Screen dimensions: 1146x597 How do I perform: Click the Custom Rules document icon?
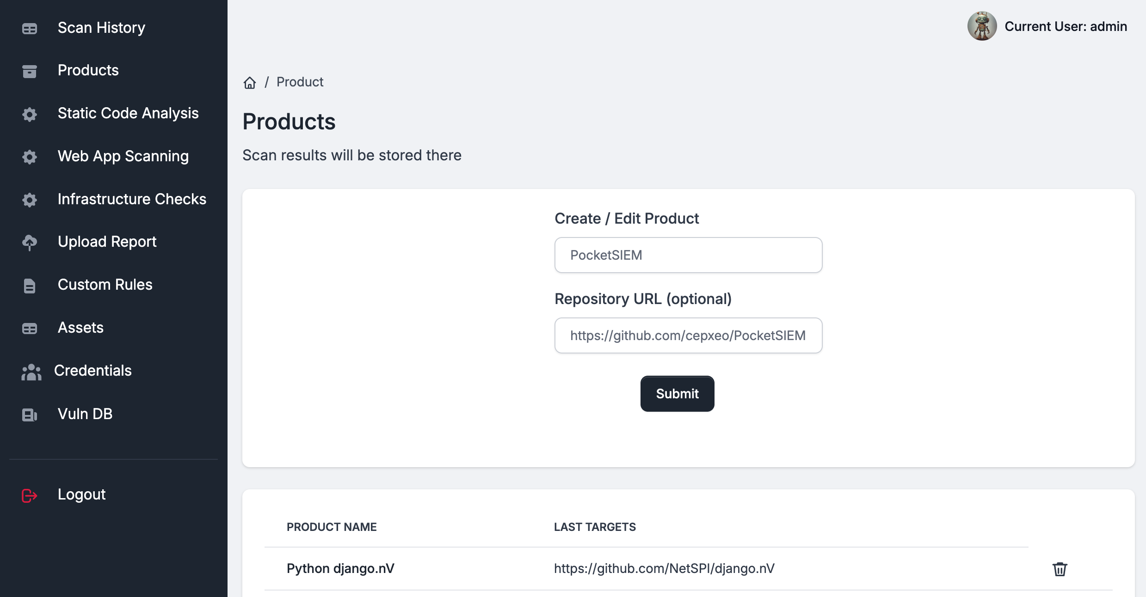(30, 286)
